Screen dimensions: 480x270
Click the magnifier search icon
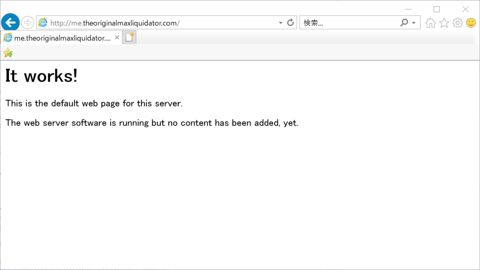(x=405, y=22)
